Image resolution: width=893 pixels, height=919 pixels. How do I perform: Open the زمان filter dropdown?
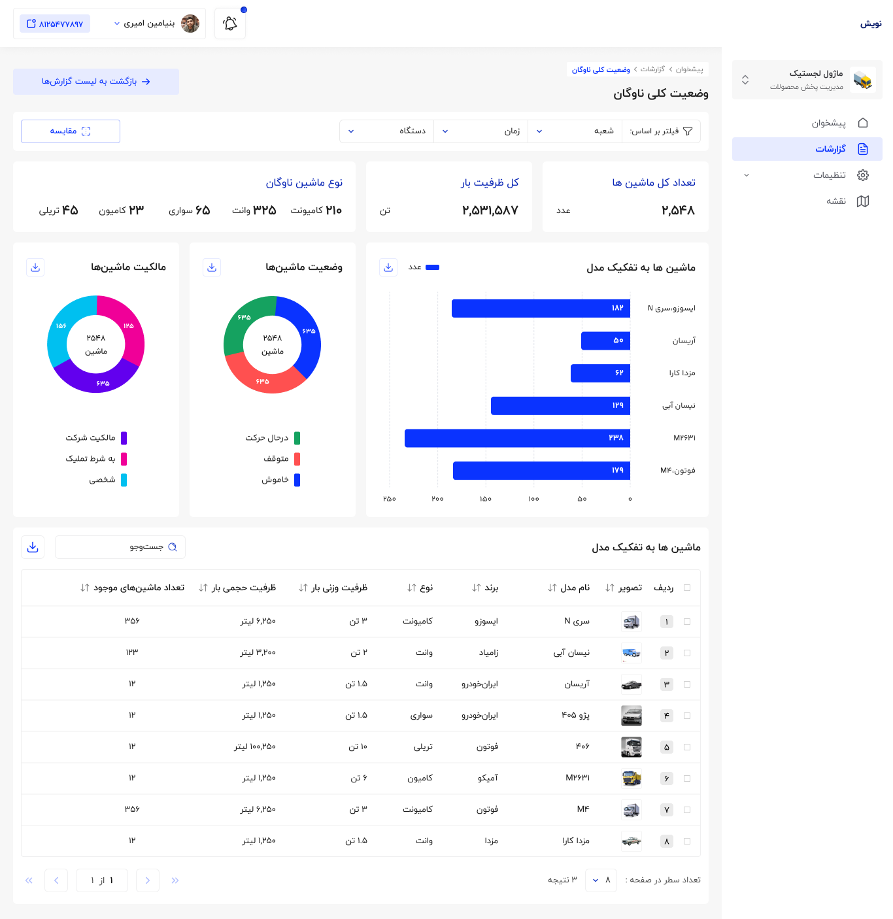481,131
